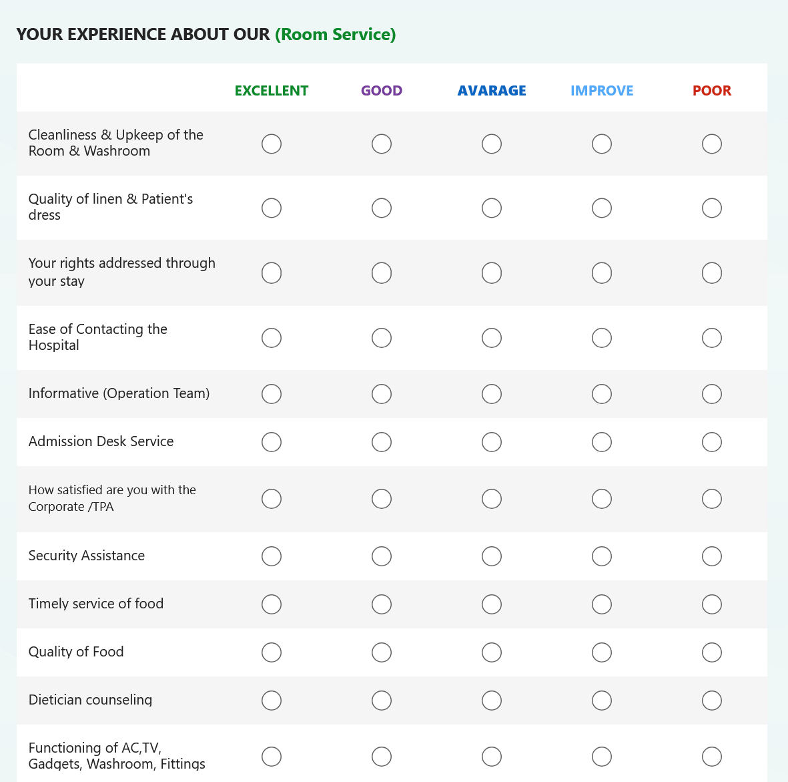This screenshot has width=788, height=782.
Task: Rate Corporate /TPA satisfaction as Good
Action: (x=382, y=499)
